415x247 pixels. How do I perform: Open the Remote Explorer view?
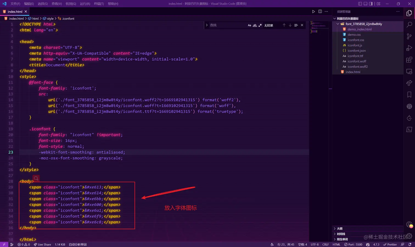[409, 71]
